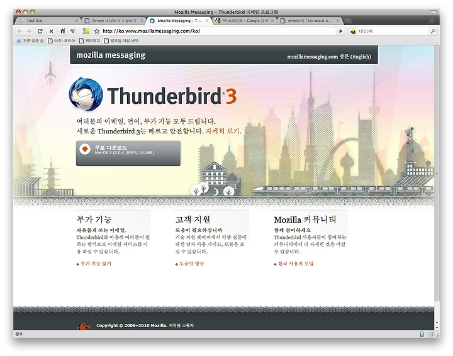Open a new tab with plus button
Screen dimensions: 453x356
pos(348,21)
